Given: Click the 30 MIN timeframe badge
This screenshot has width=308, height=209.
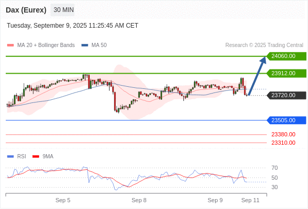Looking at the screenshot, I should [63, 10].
